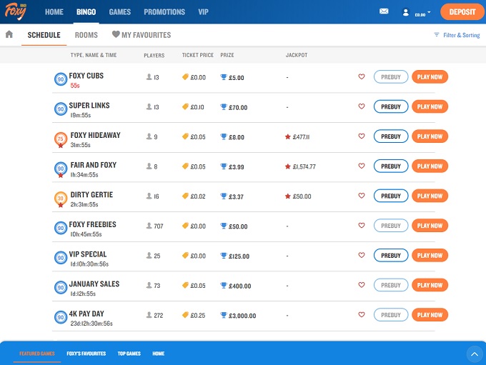The image size is (486, 365).
Task: Favourite the Foxy Freebies room
Action: pos(362,225)
